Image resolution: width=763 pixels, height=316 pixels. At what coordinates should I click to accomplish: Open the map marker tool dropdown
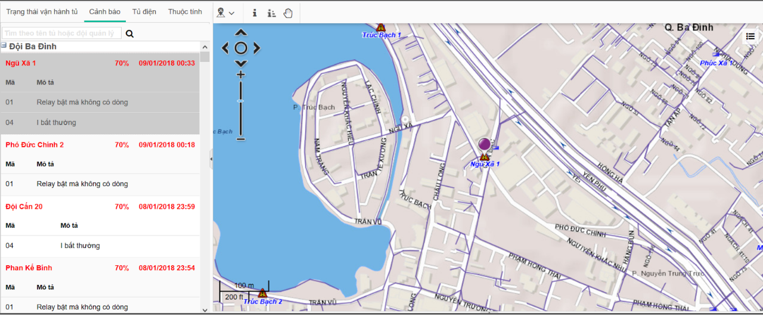[225, 13]
